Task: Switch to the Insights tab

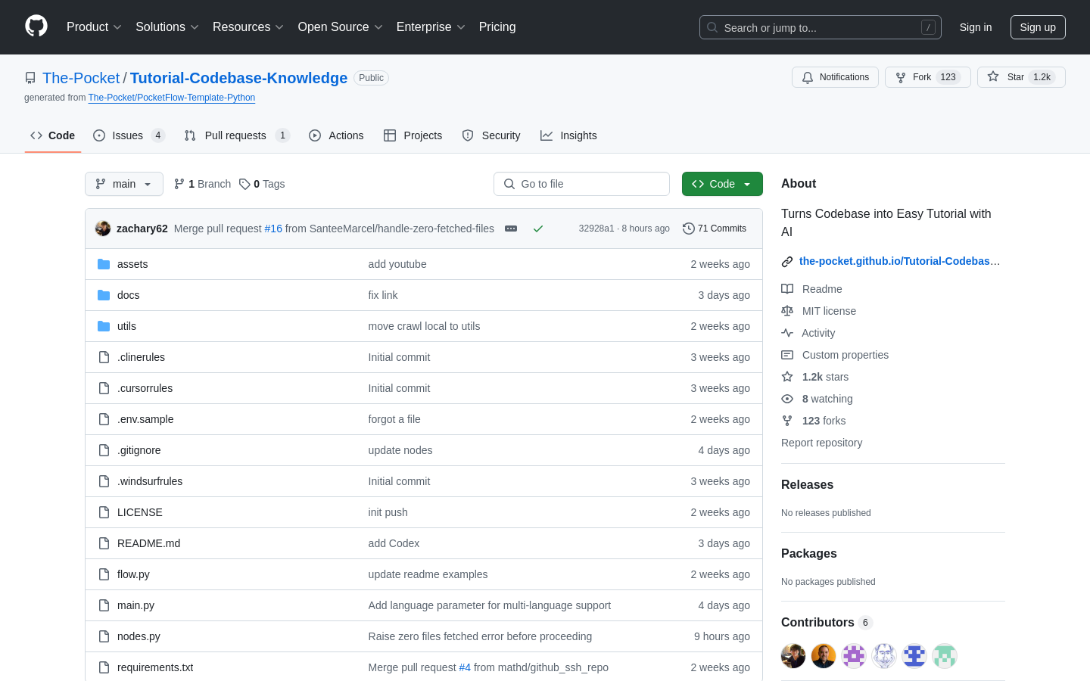Action: tap(568, 135)
